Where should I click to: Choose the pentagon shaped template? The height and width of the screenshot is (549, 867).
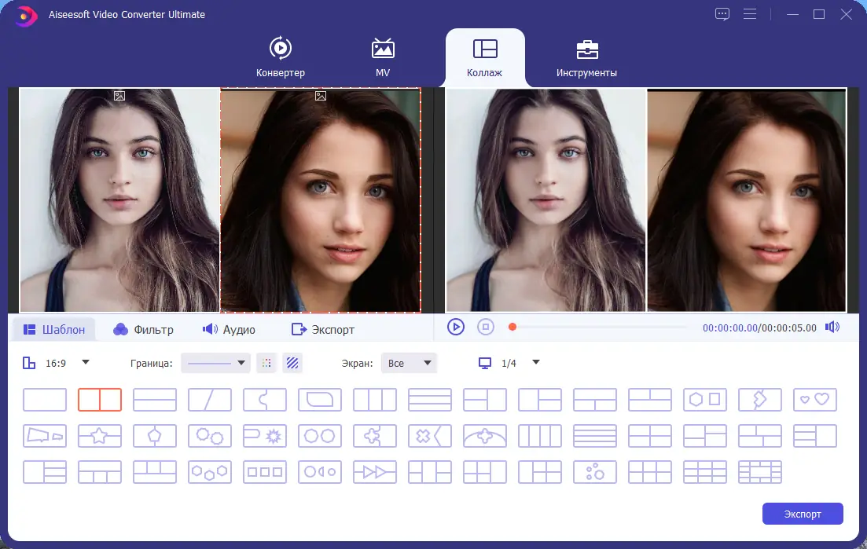tap(155, 436)
